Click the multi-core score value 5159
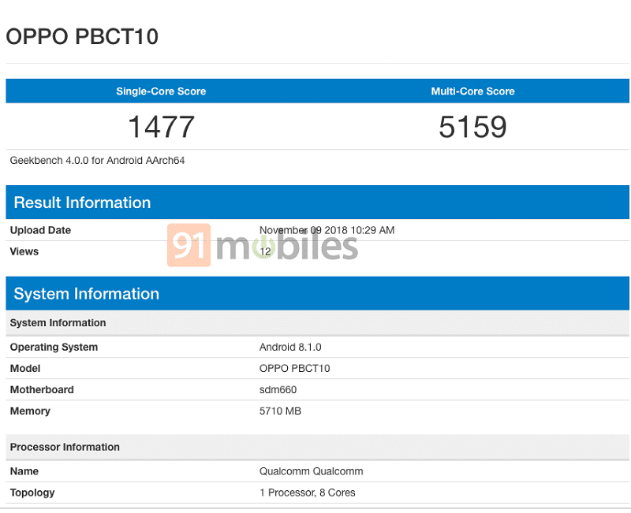The height and width of the screenshot is (513, 631). pyautogui.click(x=472, y=127)
